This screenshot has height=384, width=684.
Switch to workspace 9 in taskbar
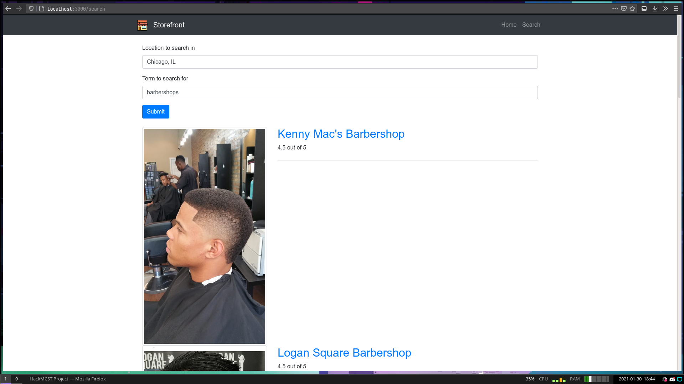[x=16, y=379]
